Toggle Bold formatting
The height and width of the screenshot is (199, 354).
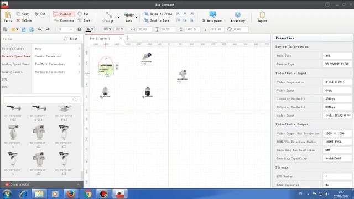pyautogui.click(x=79, y=29)
